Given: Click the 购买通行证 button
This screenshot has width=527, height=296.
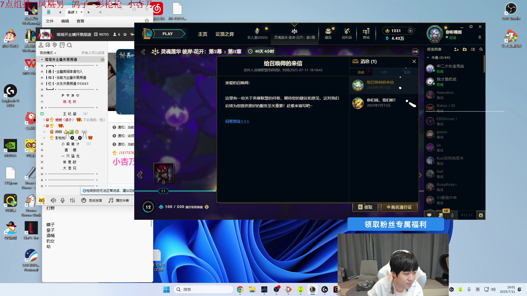Looking at the screenshot, I should (x=399, y=207).
